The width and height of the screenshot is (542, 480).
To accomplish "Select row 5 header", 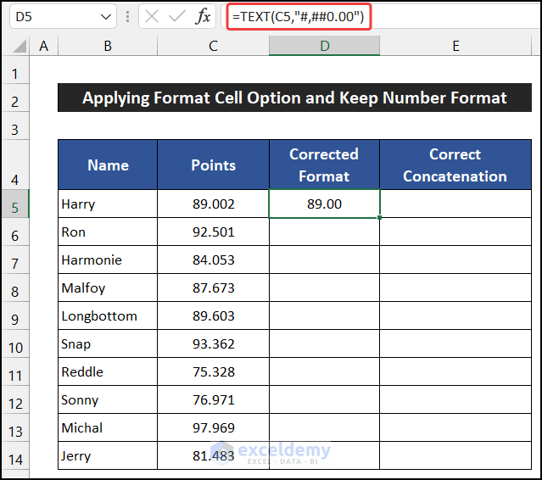I will coord(15,204).
